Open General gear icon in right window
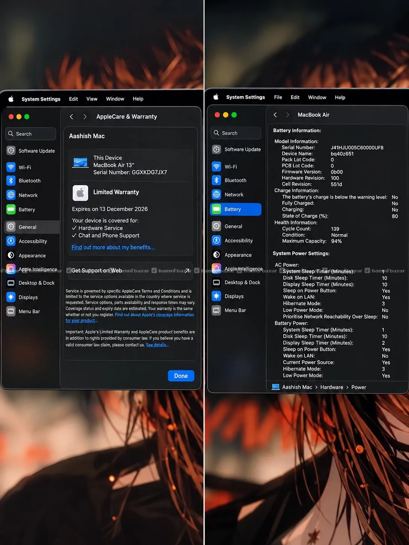 tap(217, 226)
